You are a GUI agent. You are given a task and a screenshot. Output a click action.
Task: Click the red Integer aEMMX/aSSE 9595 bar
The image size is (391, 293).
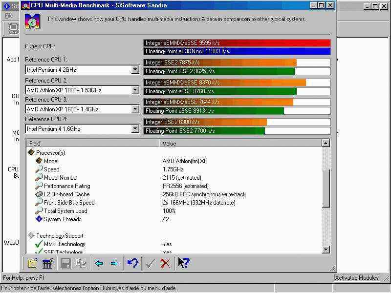coord(237,43)
